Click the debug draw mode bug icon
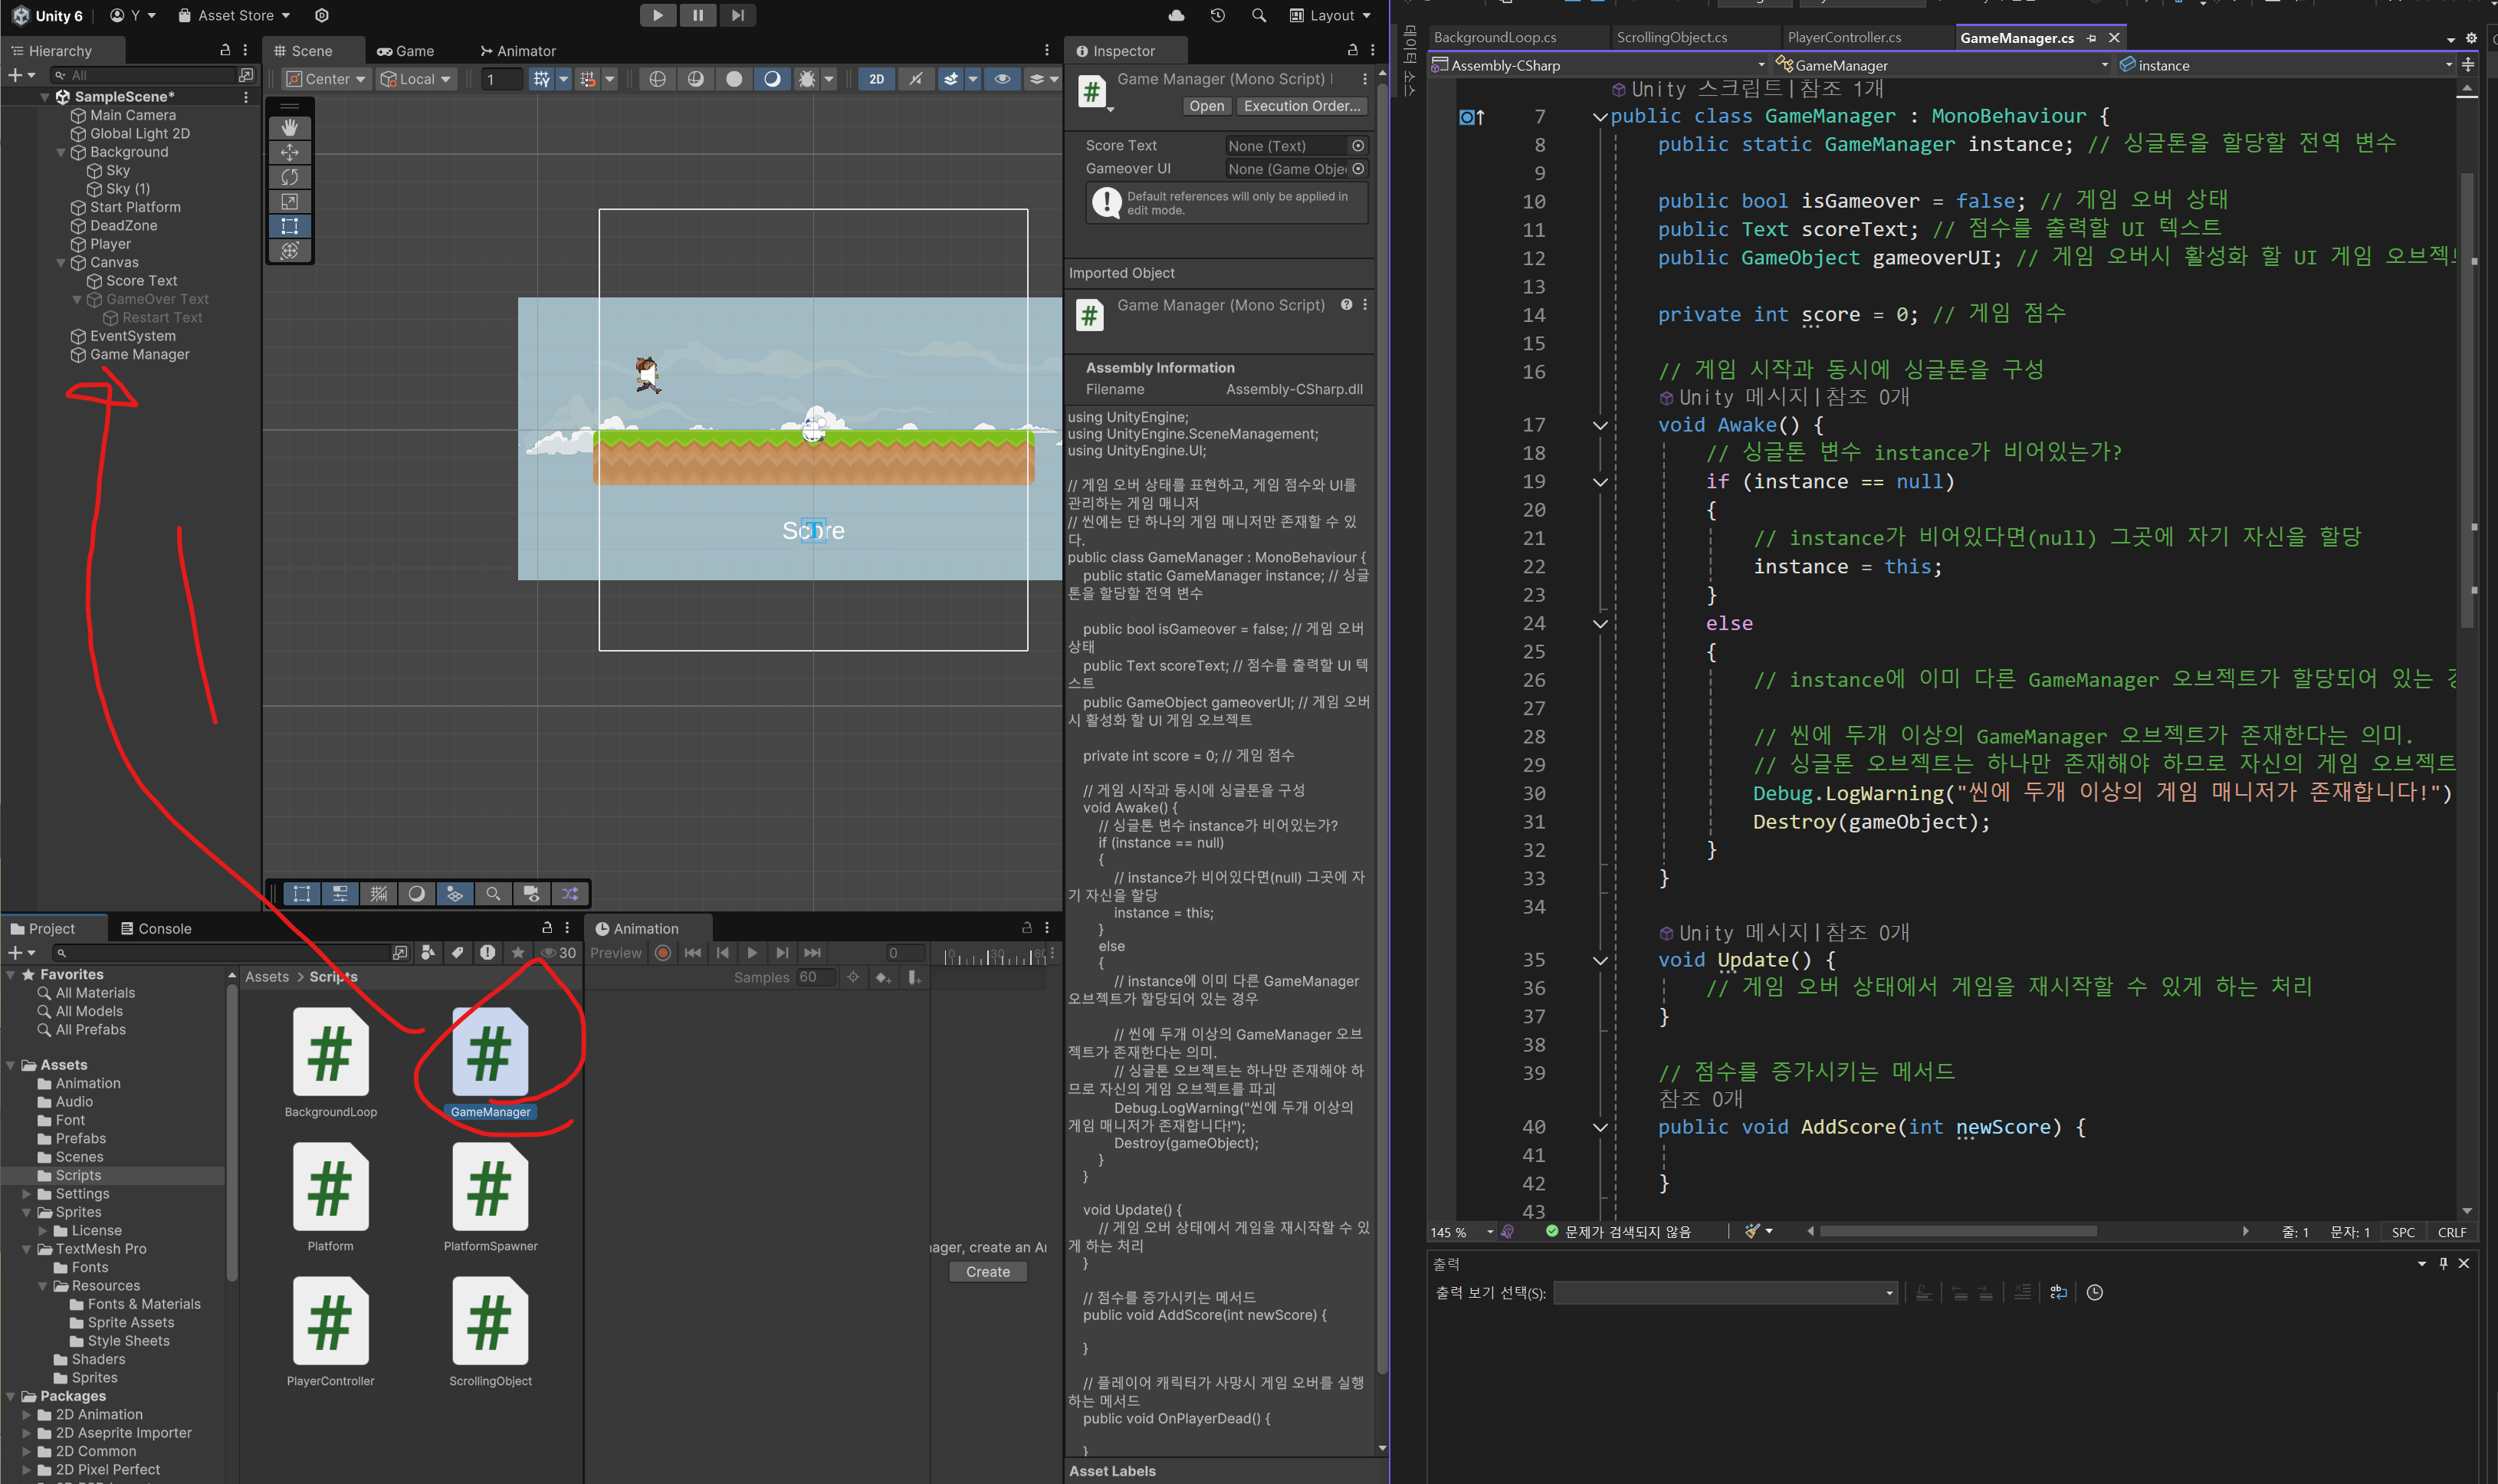 pos(806,79)
